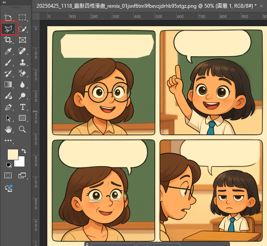Select the Crop tool
This screenshot has width=267, height=246.
click(x=8, y=40)
